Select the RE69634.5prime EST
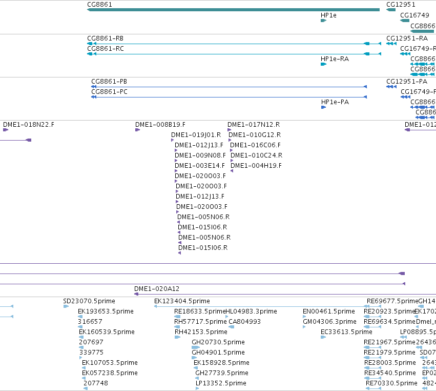 tap(372, 327)
